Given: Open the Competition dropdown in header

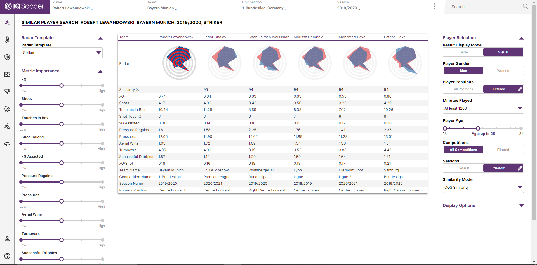Looking at the screenshot, I should click(264, 8).
